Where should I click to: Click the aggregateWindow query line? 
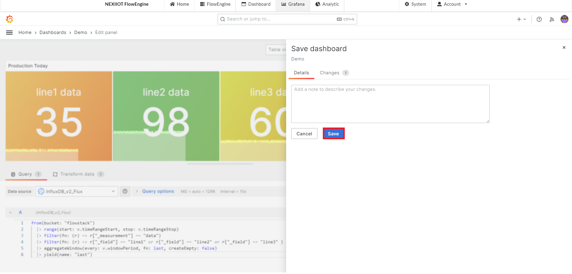[x=127, y=248]
